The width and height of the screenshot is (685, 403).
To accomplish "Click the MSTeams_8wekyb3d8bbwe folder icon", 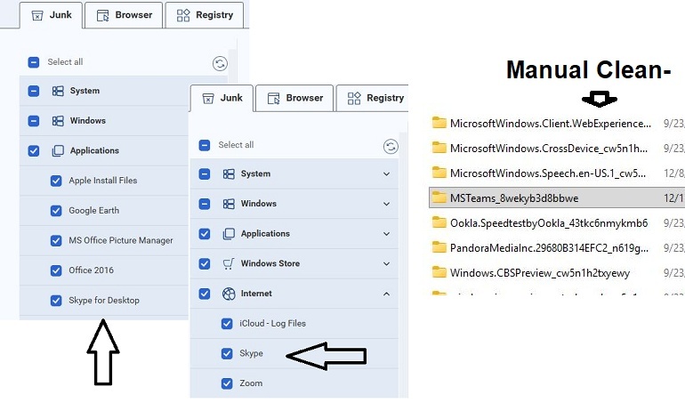I will (x=439, y=198).
